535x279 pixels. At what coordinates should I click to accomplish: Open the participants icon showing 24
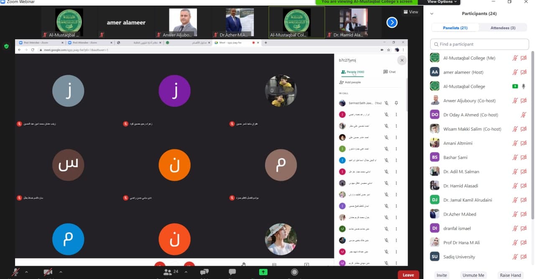click(168, 272)
